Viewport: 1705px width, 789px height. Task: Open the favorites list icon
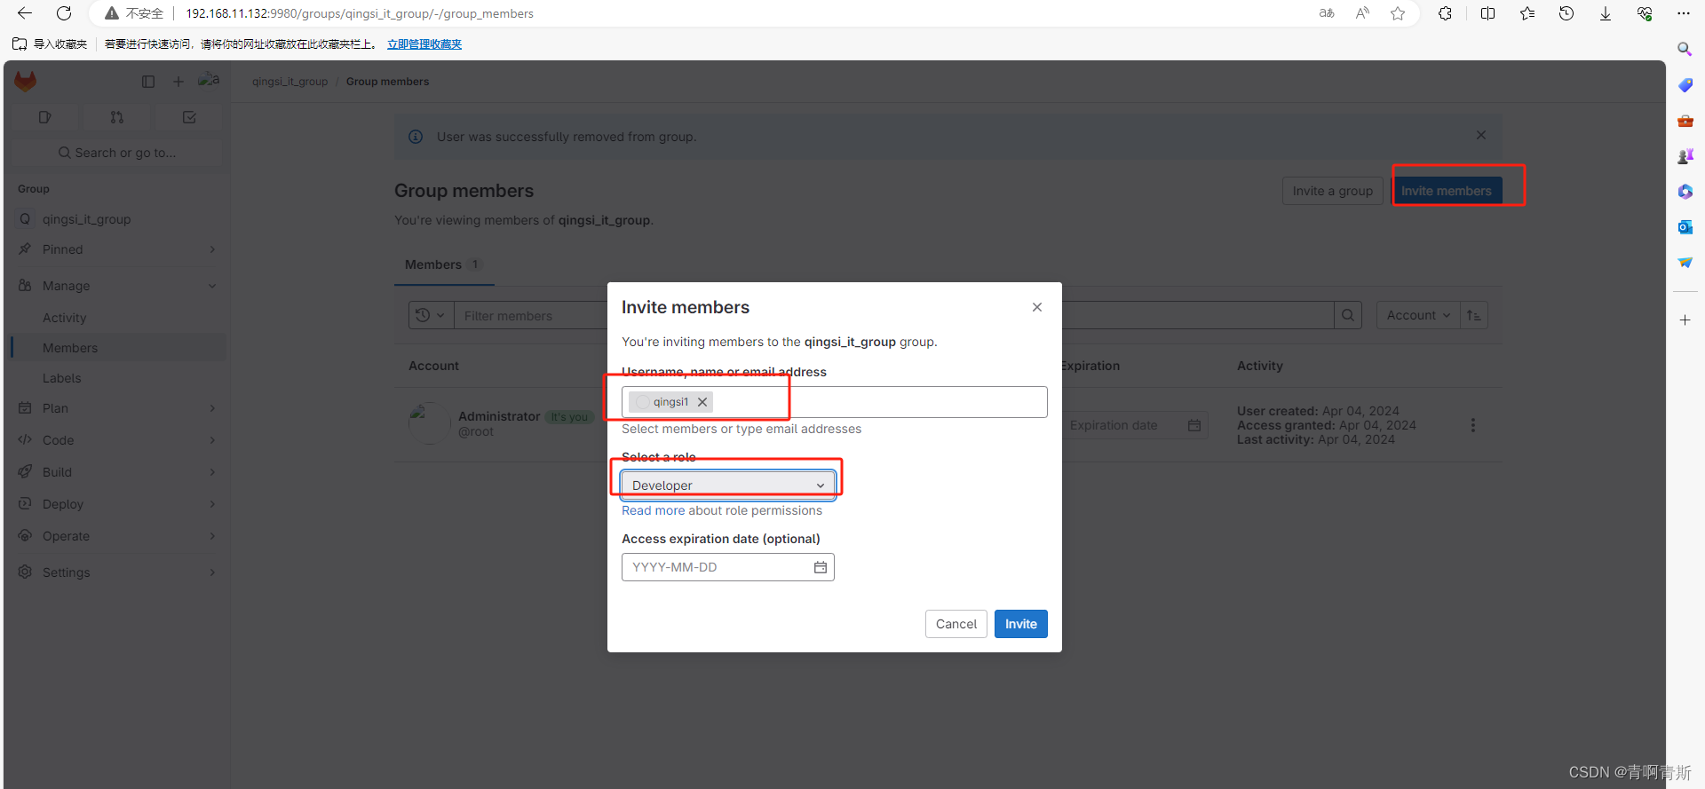[1527, 13]
